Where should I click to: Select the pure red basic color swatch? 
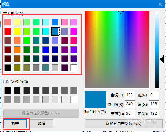[8, 31]
